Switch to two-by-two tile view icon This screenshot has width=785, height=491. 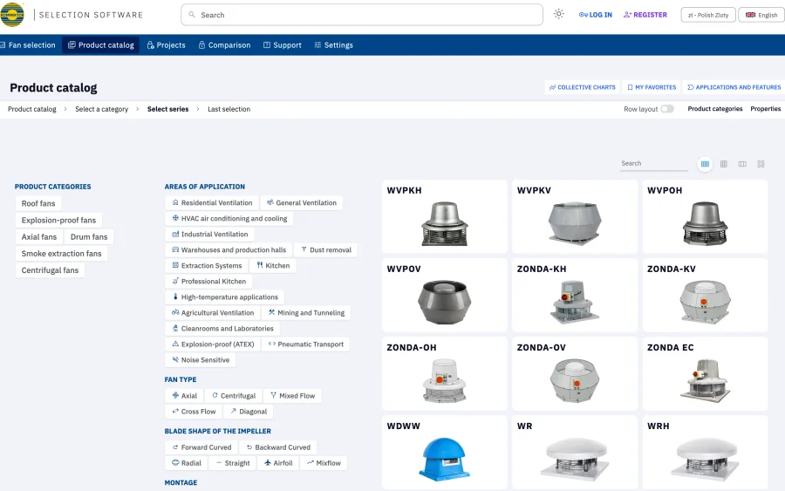click(x=761, y=164)
